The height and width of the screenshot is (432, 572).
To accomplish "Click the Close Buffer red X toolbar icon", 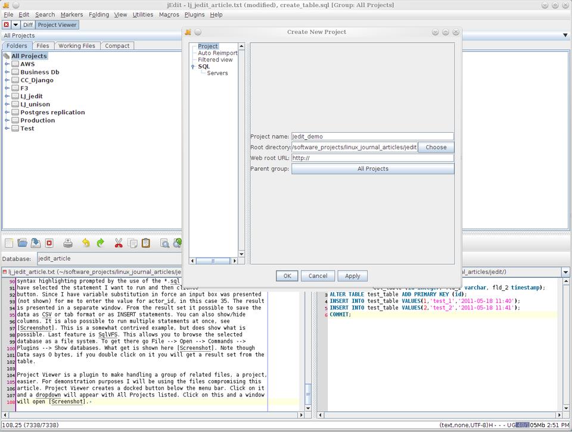I will click(x=49, y=243).
